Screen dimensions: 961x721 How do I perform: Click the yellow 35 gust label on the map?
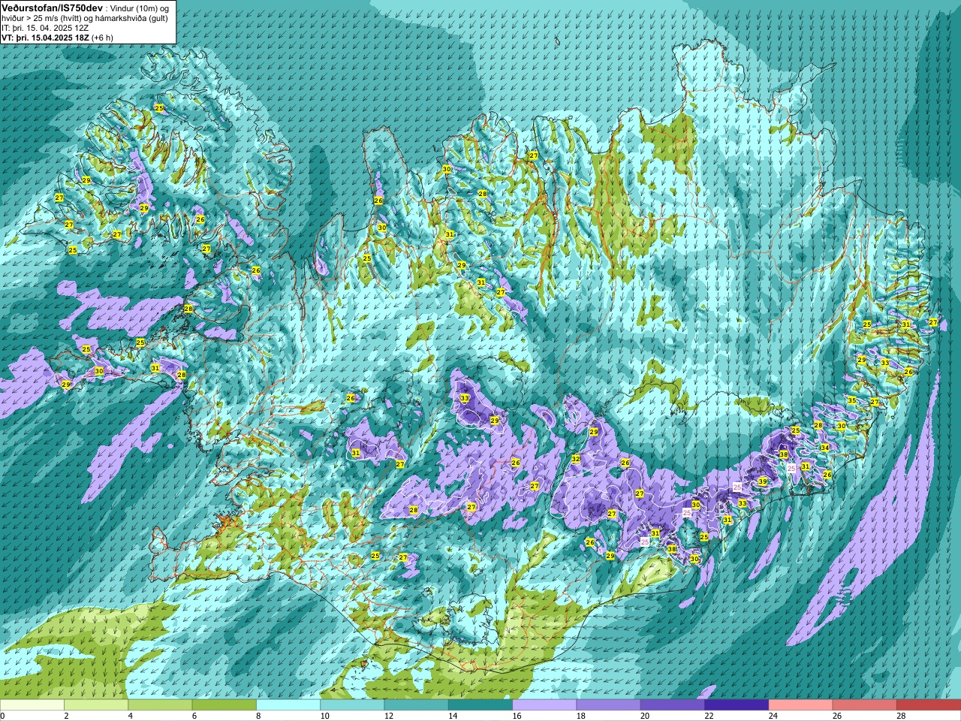pyautogui.click(x=851, y=400)
